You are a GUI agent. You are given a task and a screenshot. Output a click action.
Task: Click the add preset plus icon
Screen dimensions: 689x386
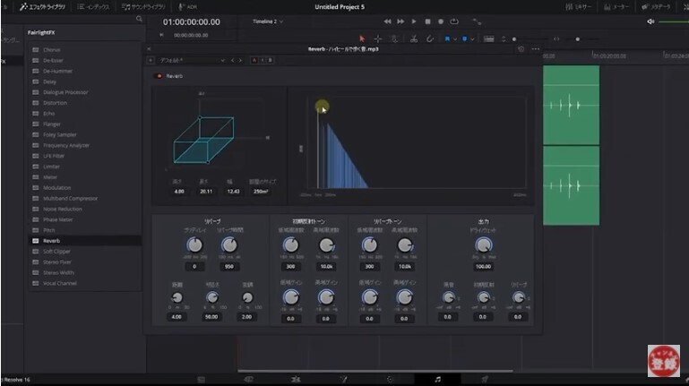[x=151, y=60]
